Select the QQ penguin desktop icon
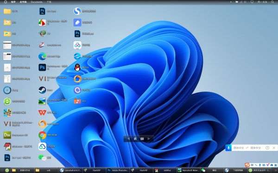 click(x=77, y=68)
